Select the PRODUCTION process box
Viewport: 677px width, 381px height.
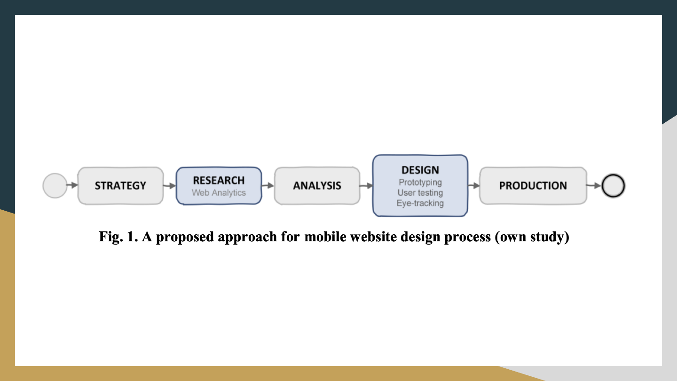coord(533,186)
